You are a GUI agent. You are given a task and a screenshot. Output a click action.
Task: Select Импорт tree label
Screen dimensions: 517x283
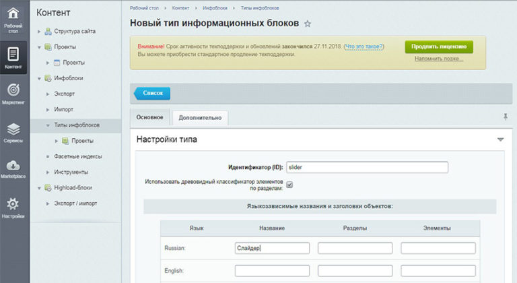coord(64,109)
